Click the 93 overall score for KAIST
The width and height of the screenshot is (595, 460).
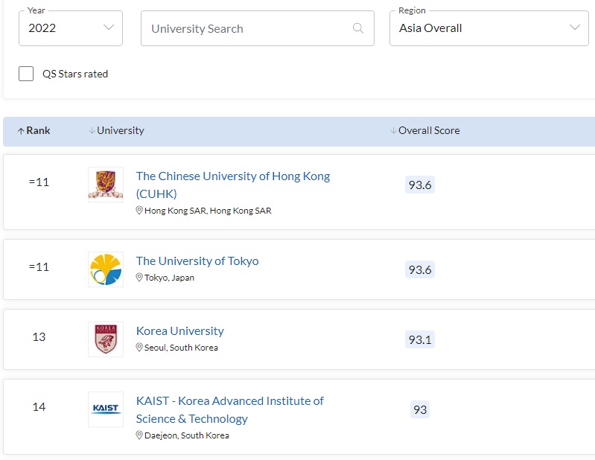pos(420,409)
